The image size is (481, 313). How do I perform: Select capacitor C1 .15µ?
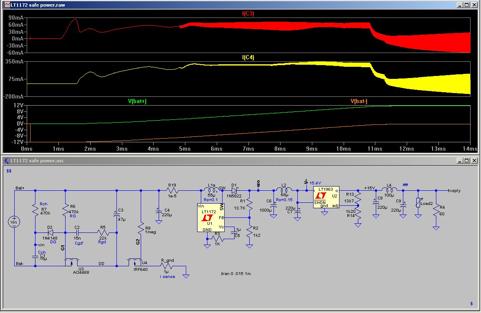click(x=35, y=257)
